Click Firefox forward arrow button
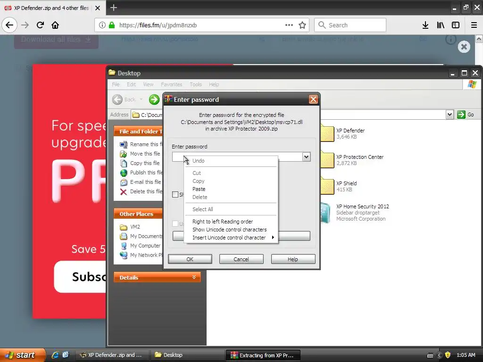The width and height of the screenshot is (483, 362). pyautogui.click(x=25, y=25)
